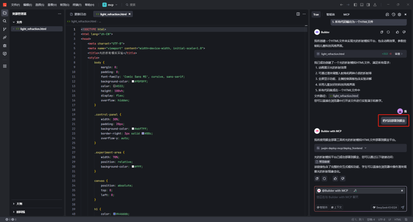
Task: Open the 终端(T) terminal menu
Action: coord(76,5)
